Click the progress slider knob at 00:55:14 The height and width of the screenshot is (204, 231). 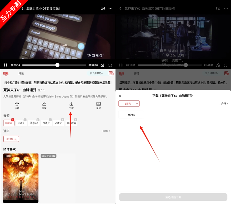(x=57, y=65)
